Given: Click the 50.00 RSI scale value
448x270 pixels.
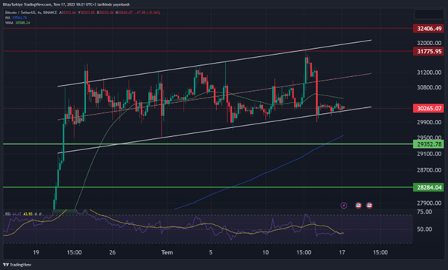Looking at the screenshot, I should click(424, 229).
